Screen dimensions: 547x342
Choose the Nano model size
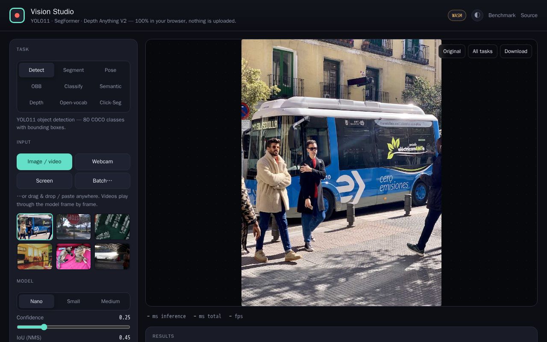pos(36,301)
